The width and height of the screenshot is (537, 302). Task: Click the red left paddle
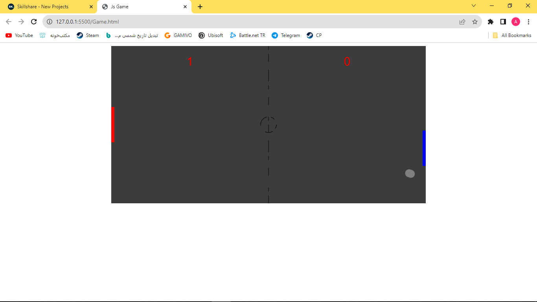coord(113,124)
